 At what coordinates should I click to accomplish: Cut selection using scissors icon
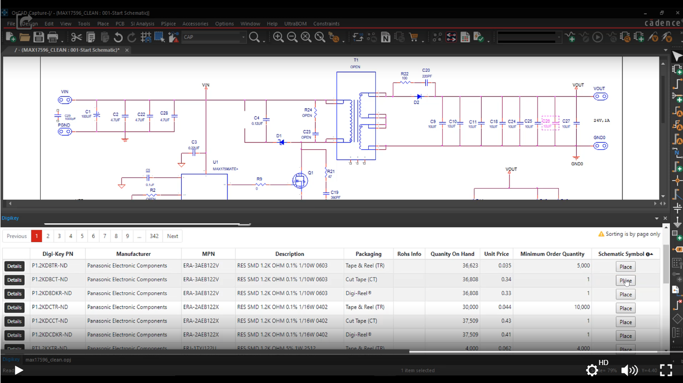point(77,37)
